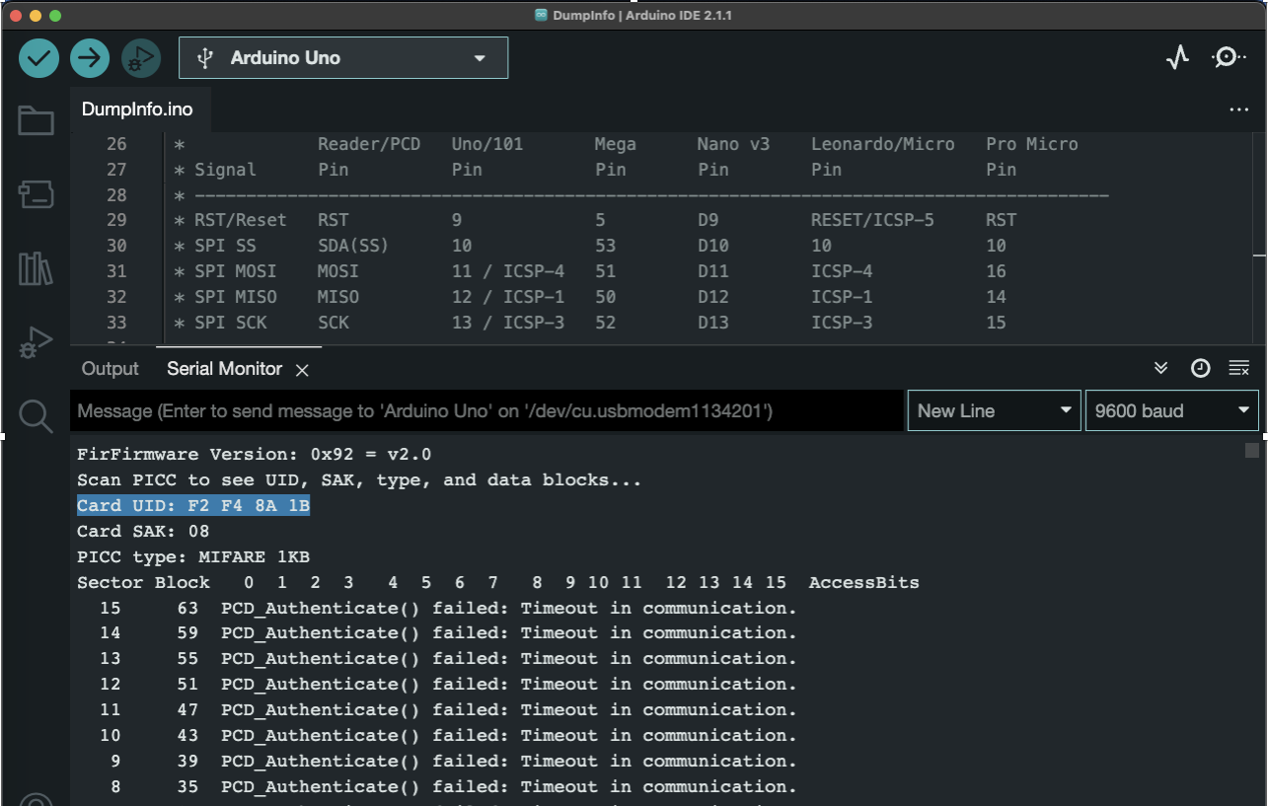The width and height of the screenshot is (1268, 806).
Task: Click the RST/Reset code line 29
Action: 594,220
